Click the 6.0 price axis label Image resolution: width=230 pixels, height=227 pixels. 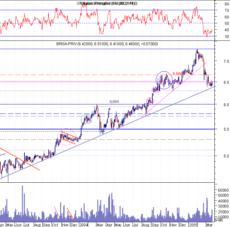click(226, 105)
